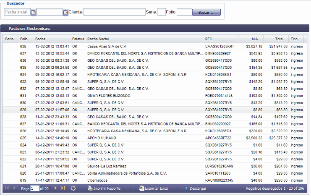
Task: Click Exportar Excel
Action: coord(154,188)
